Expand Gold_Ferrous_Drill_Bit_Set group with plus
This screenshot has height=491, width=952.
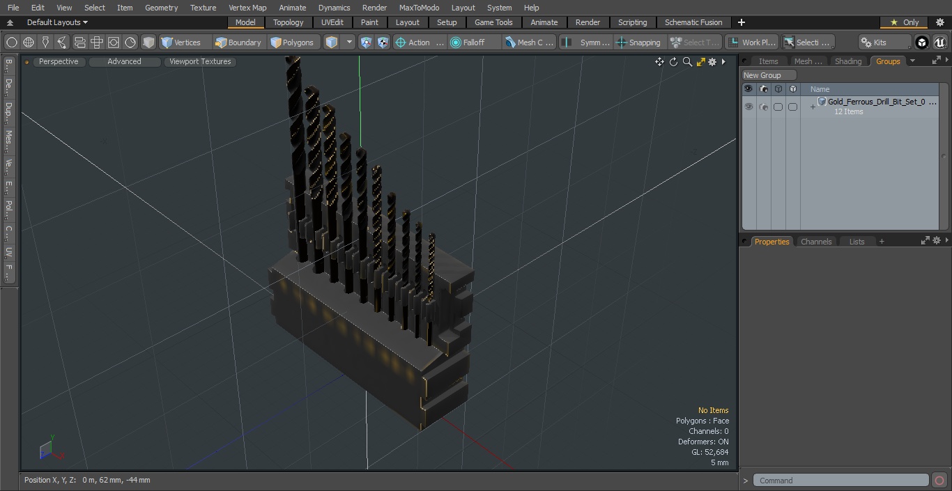(x=813, y=107)
